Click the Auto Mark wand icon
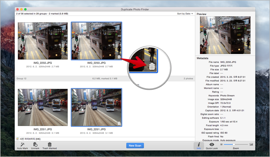 pyautogui.click(x=23, y=144)
